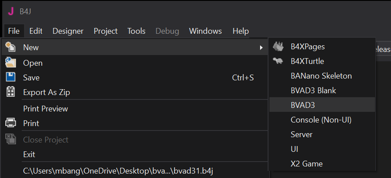Click the New file icon

point(11,47)
